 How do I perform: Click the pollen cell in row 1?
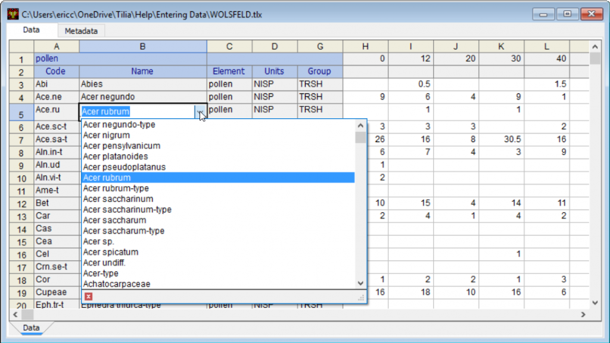(120, 59)
